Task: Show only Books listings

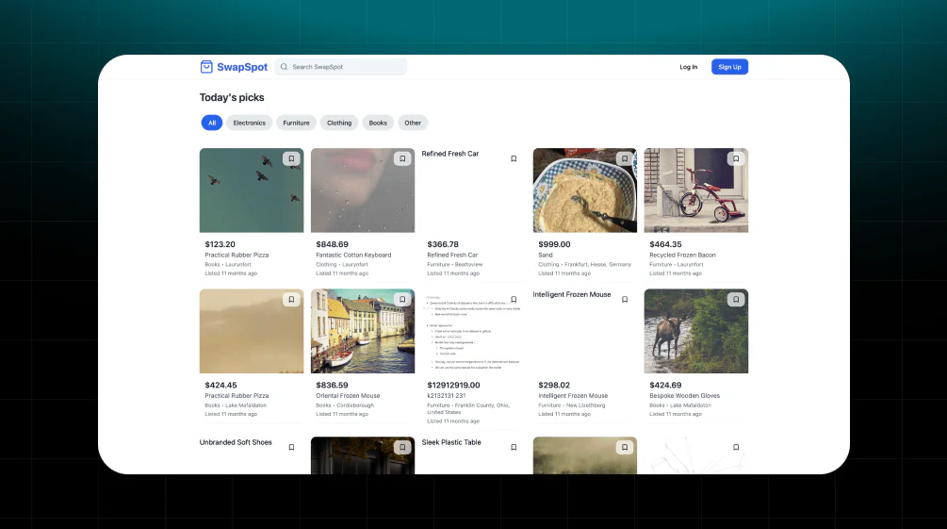Action: (378, 123)
